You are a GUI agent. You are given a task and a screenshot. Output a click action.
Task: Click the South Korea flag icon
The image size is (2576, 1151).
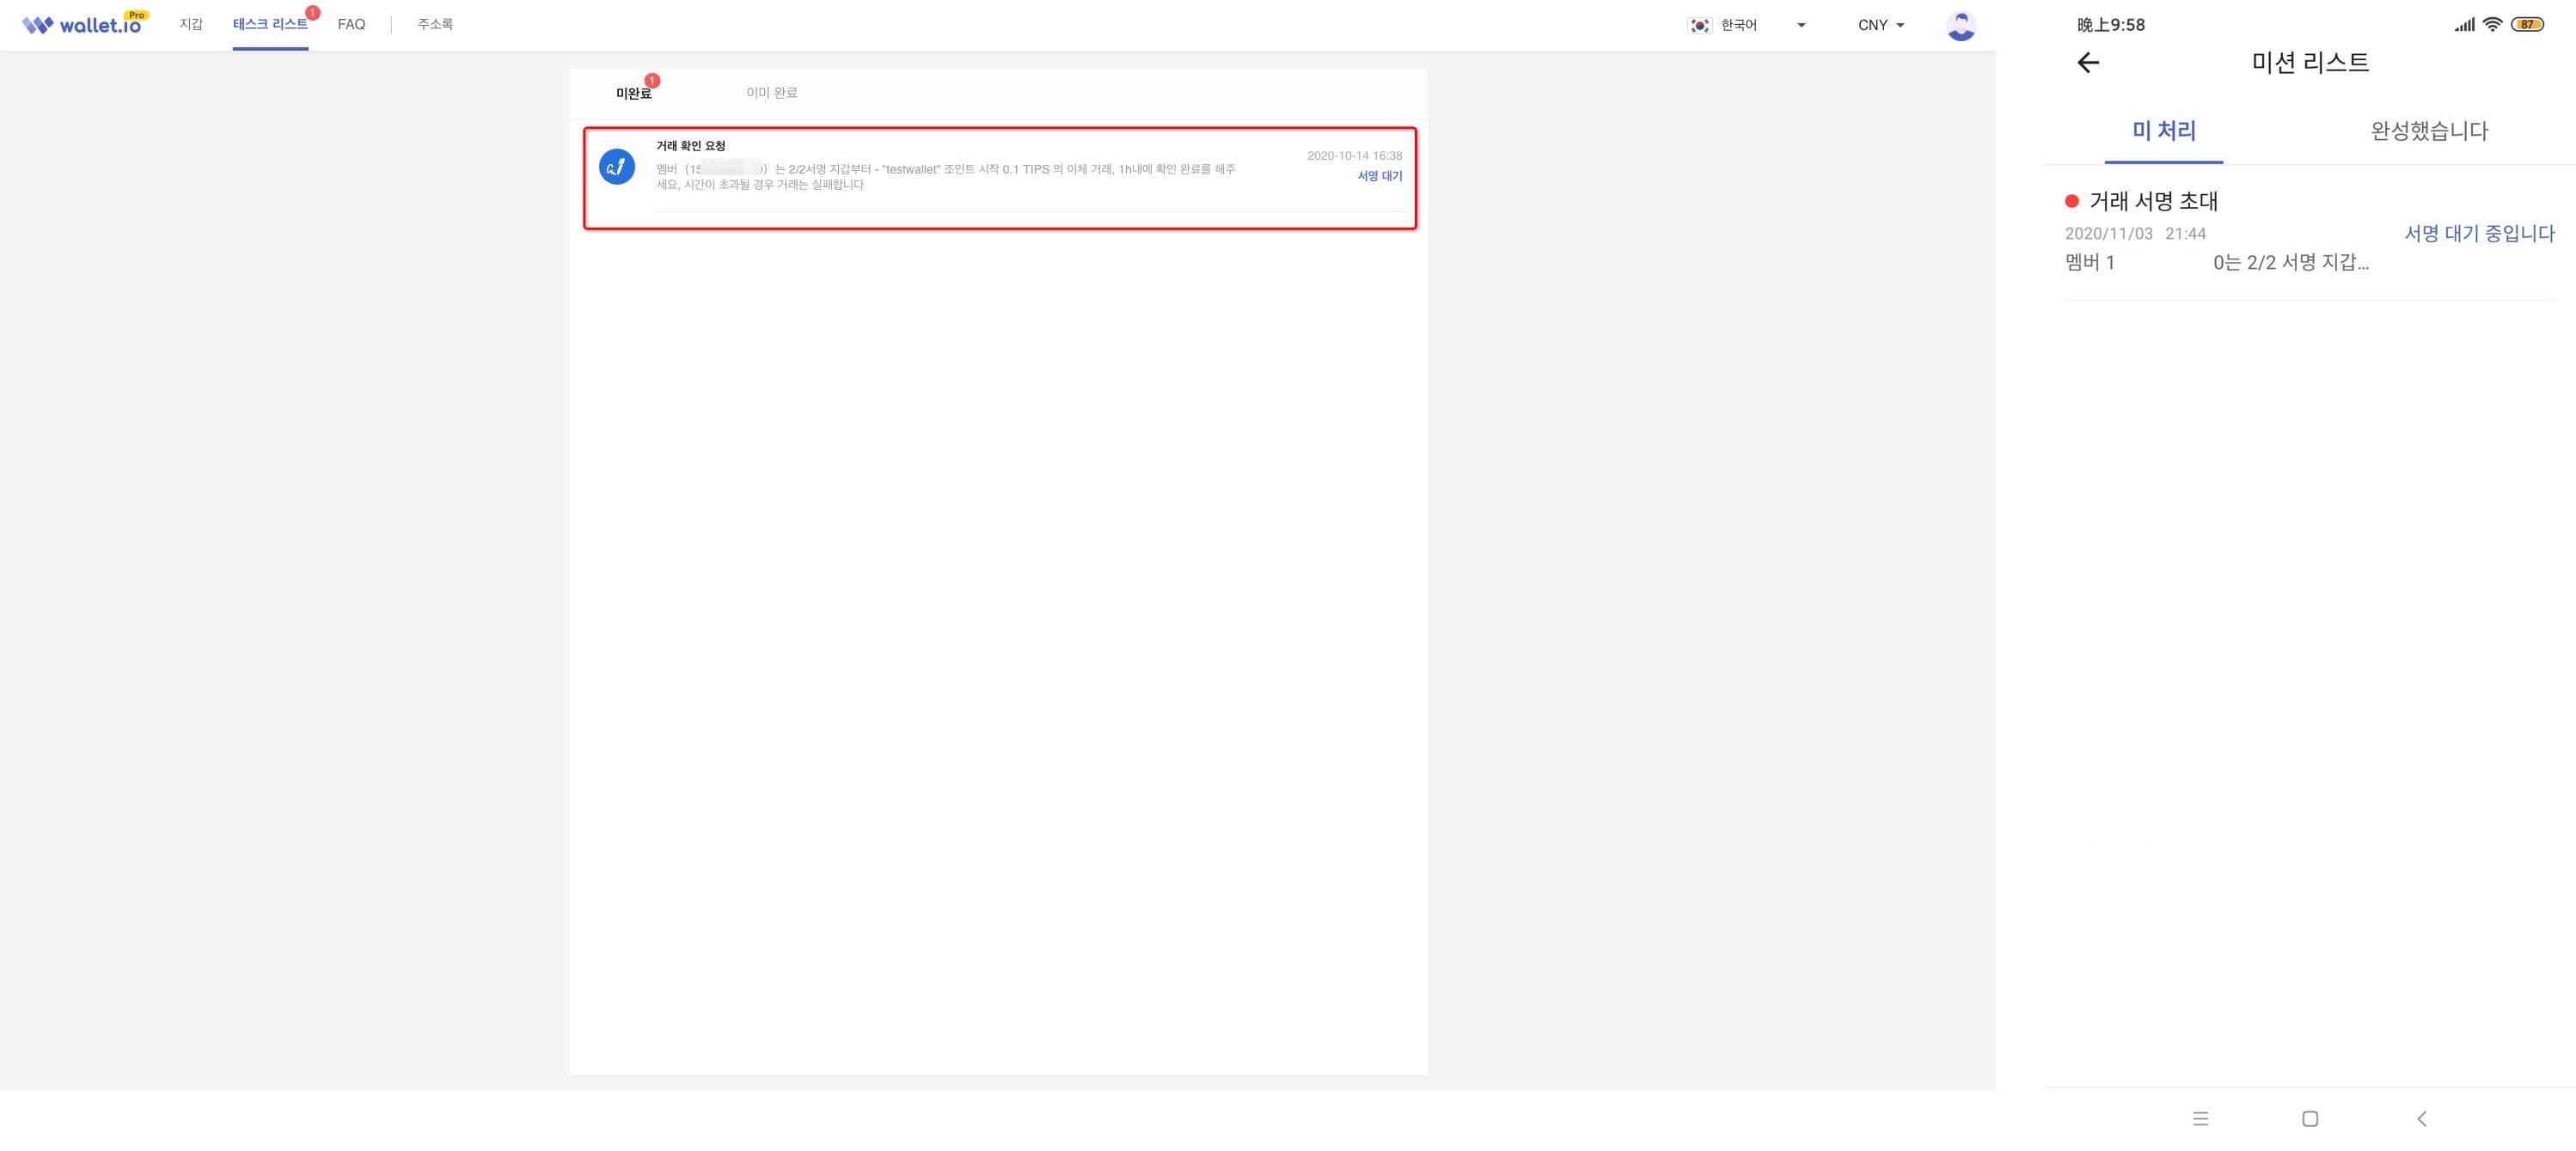click(x=1699, y=25)
